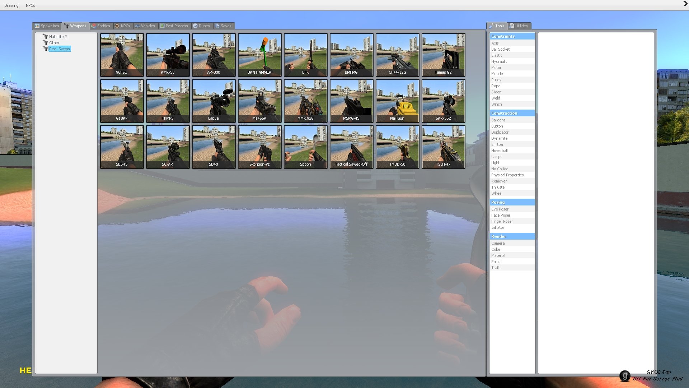Choose the Paint tool
Screen dimensions: 689x388
512,262
